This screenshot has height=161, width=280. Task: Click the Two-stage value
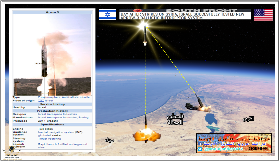tap(45, 129)
